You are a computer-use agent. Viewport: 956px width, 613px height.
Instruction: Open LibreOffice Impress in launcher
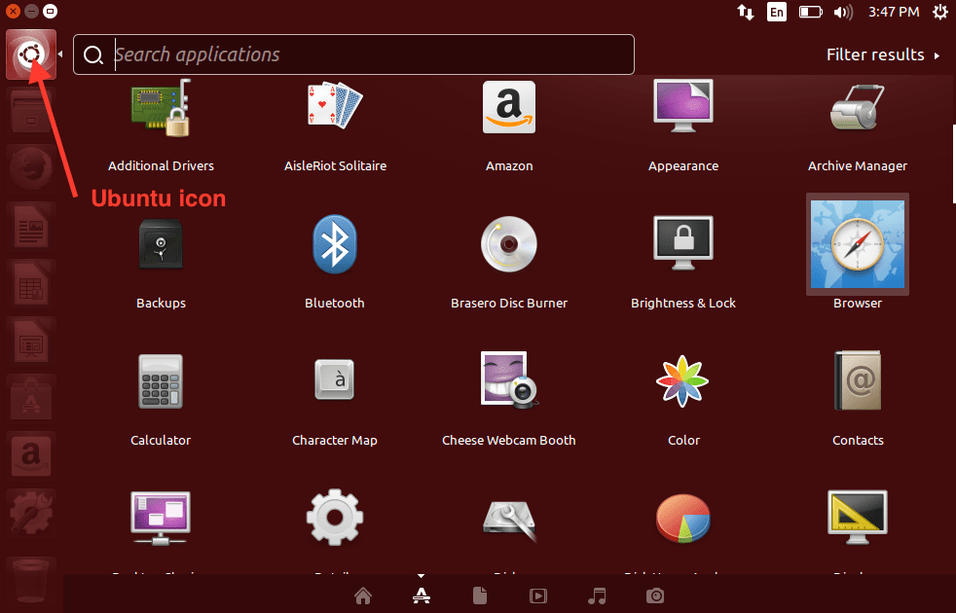coord(31,341)
